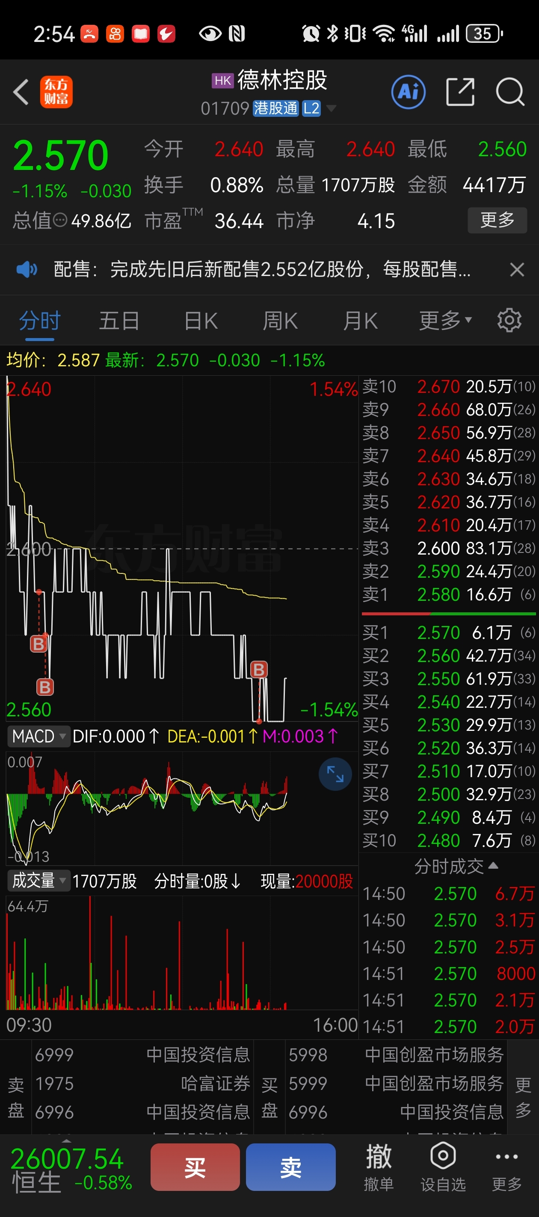
Task: Tap the share export icon
Action: (460, 92)
